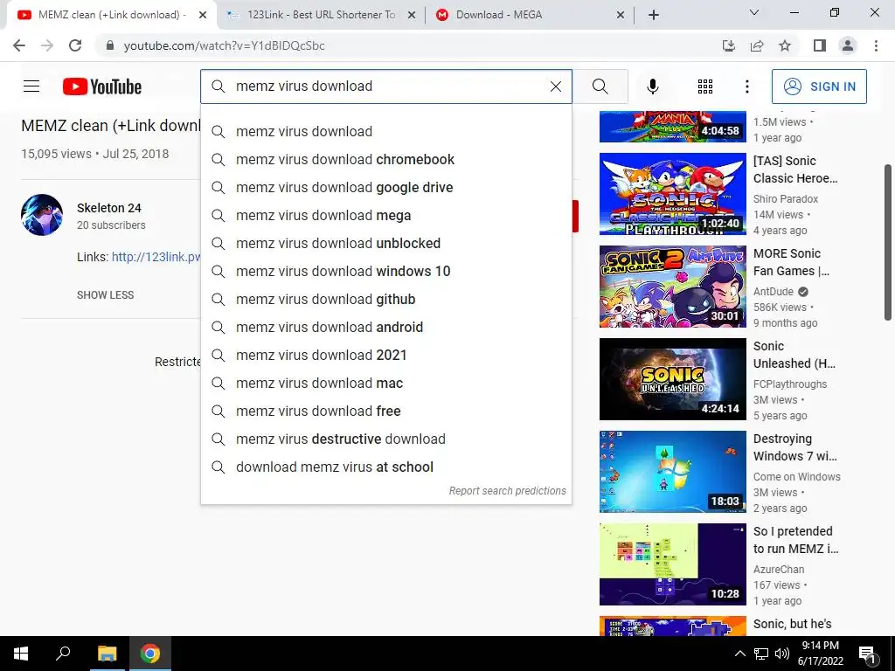
Task: Open the YouTube hamburger guide menu
Action: click(31, 86)
